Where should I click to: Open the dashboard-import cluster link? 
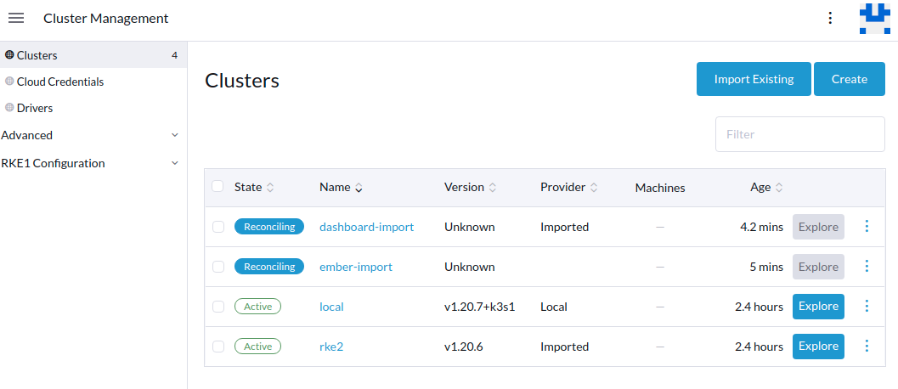(366, 227)
